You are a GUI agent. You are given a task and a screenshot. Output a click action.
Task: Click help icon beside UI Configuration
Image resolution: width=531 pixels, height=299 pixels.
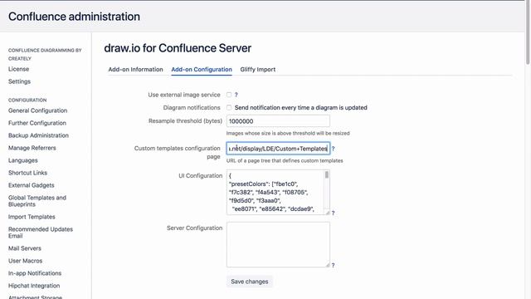333,213
